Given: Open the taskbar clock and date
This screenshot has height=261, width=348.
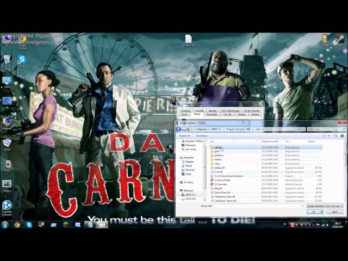Looking at the screenshot, I should pos(338,225).
